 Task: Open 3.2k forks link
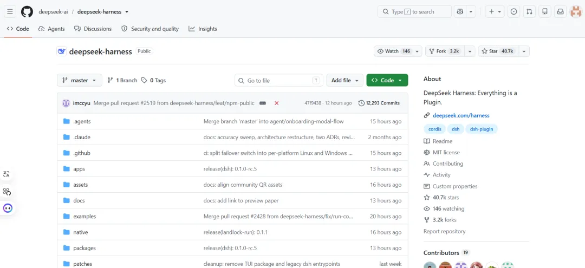coord(440,220)
